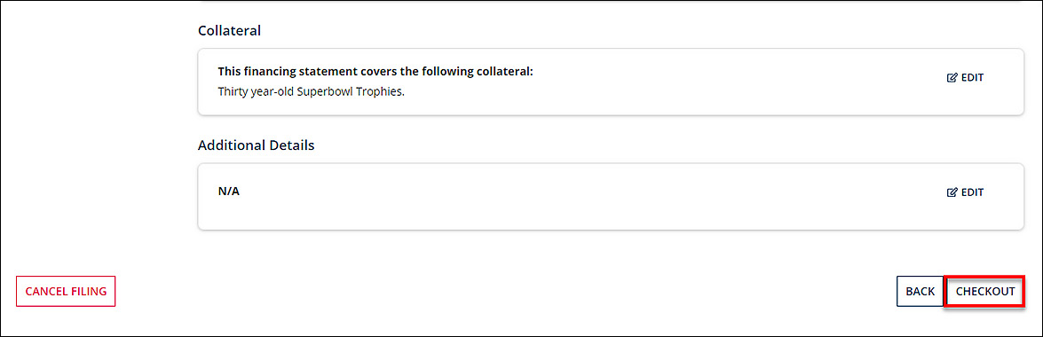Click the red CANCEL FILING button
The image size is (1043, 337).
tap(66, 291)
